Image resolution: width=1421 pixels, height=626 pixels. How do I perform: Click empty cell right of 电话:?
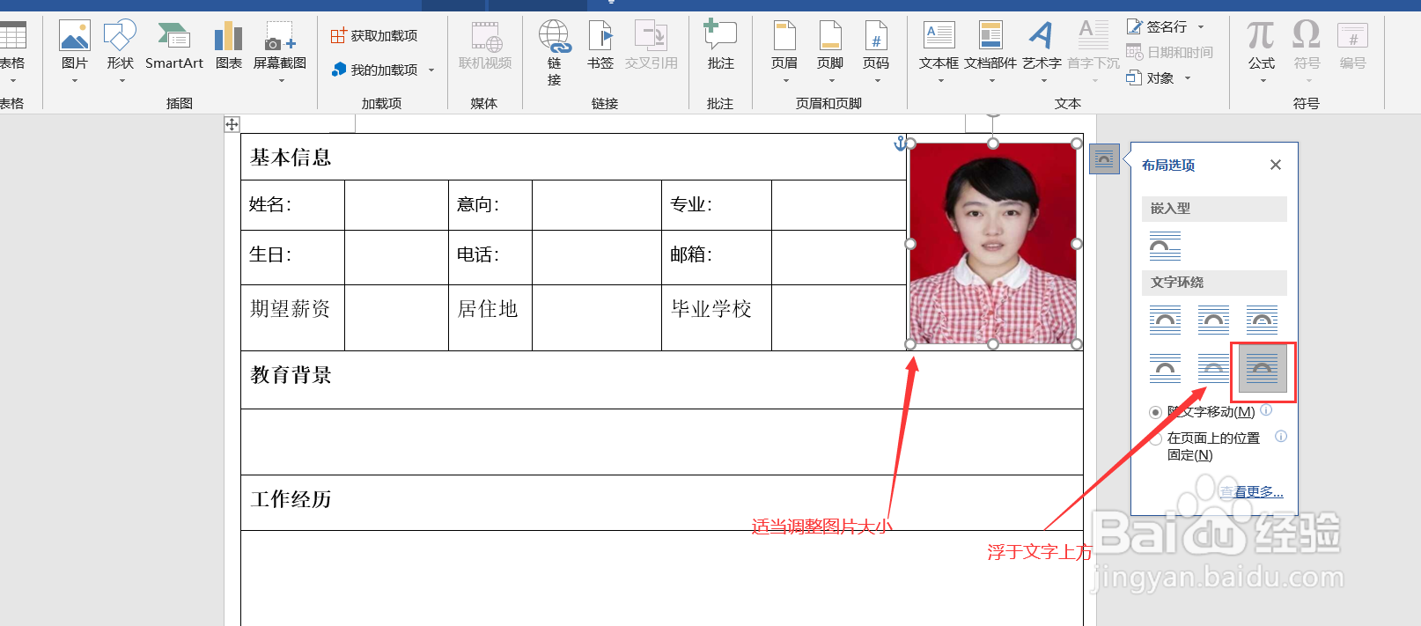pyautogui.click(x=597, y=257)
